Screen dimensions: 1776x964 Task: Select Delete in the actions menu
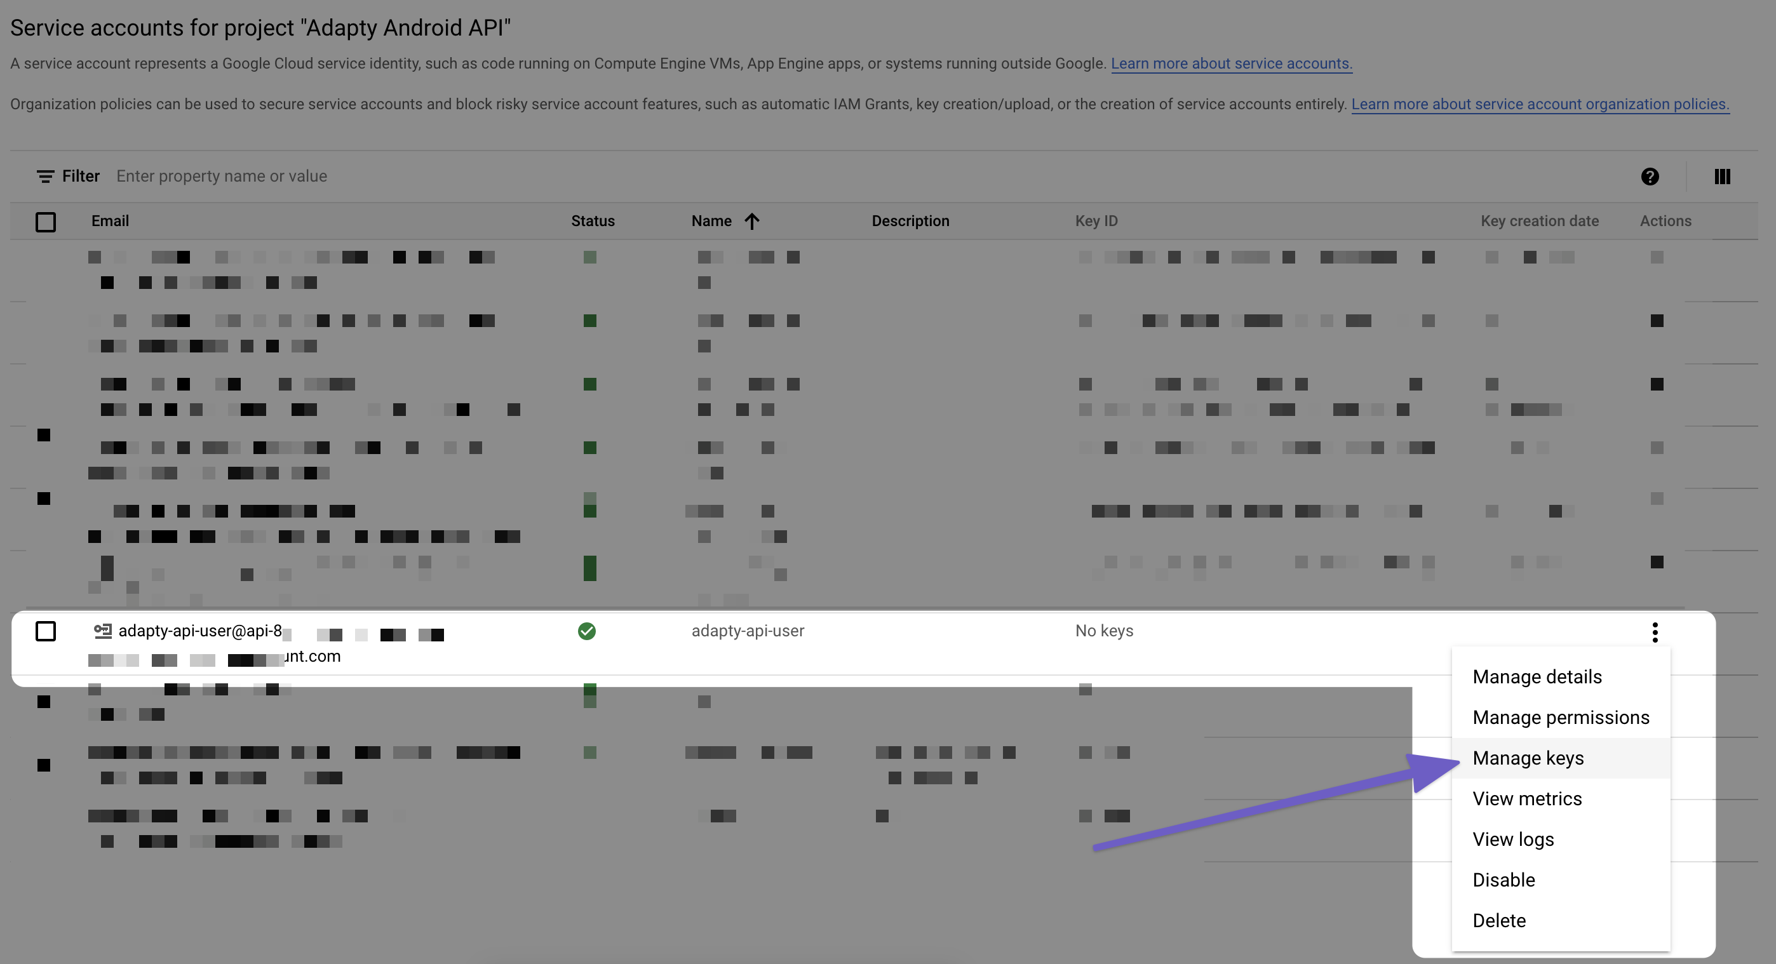click(1498, 921)
